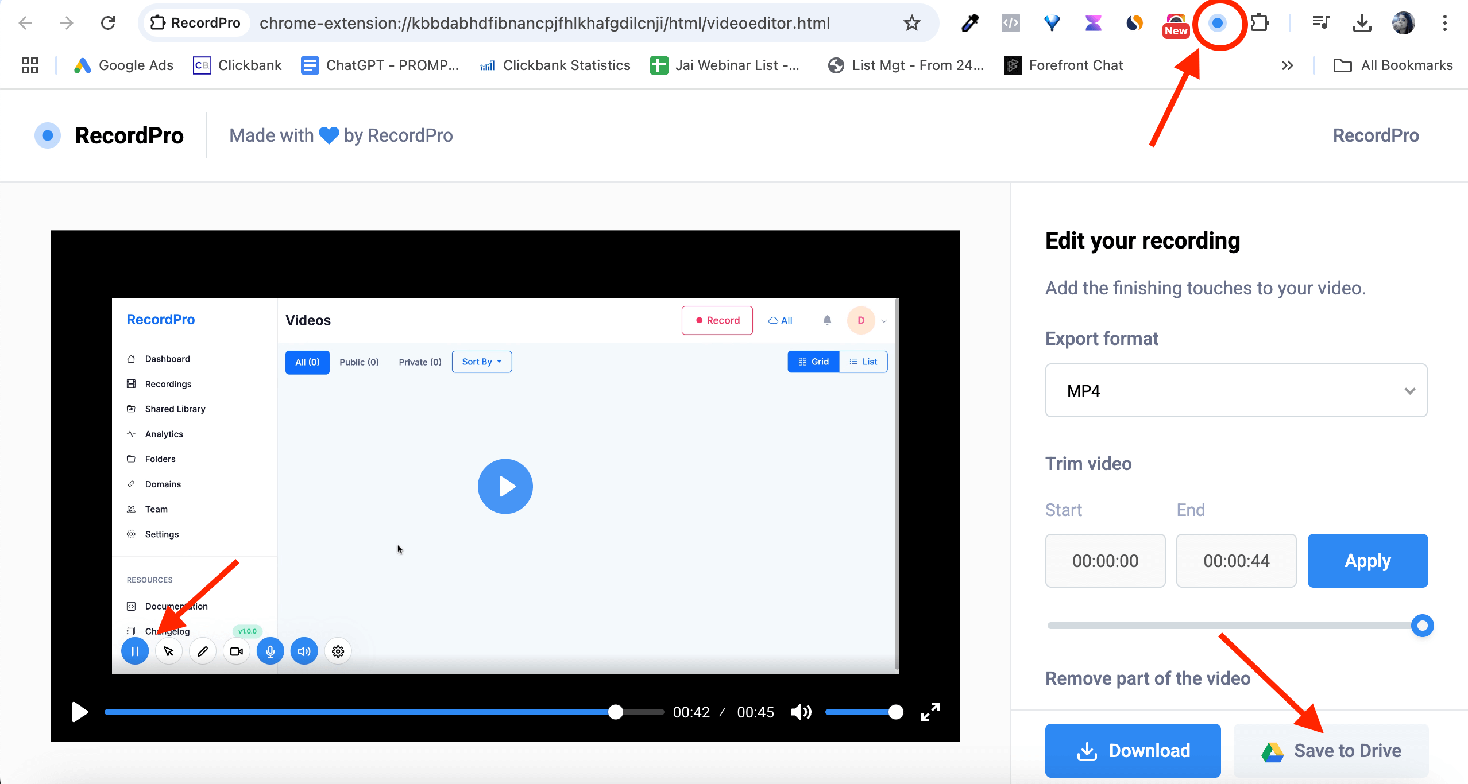
Task: Open recording settings gear
Action: [338, 651]
